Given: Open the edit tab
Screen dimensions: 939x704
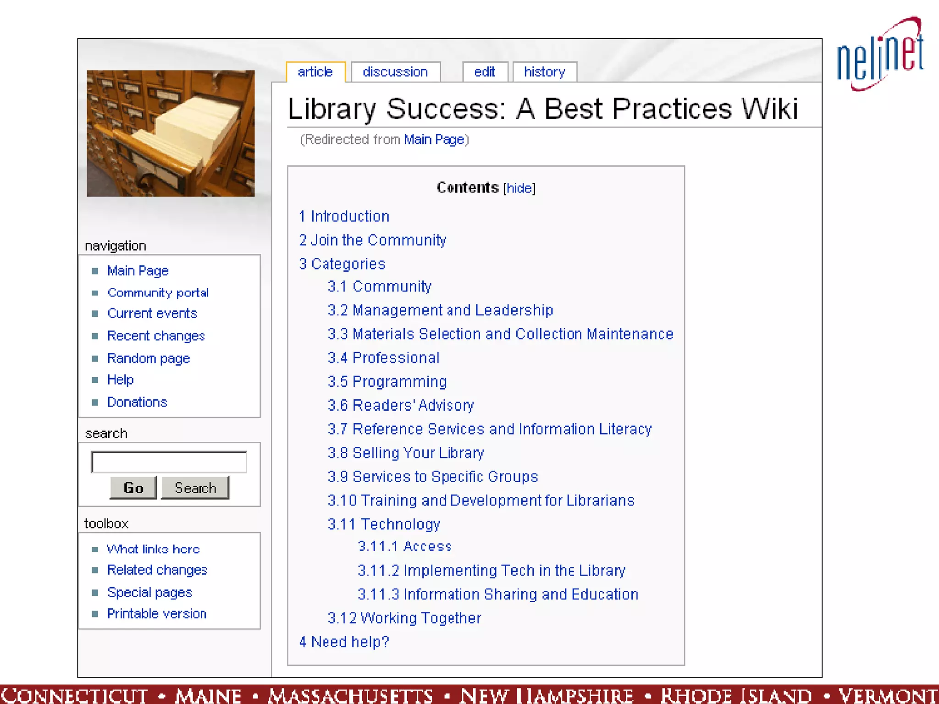Looking at the screenshot, I should pyautogui.click(x=485, y=72).
